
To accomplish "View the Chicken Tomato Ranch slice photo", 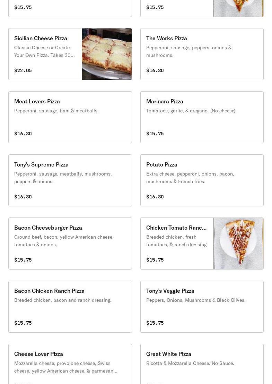I will 238,244.
